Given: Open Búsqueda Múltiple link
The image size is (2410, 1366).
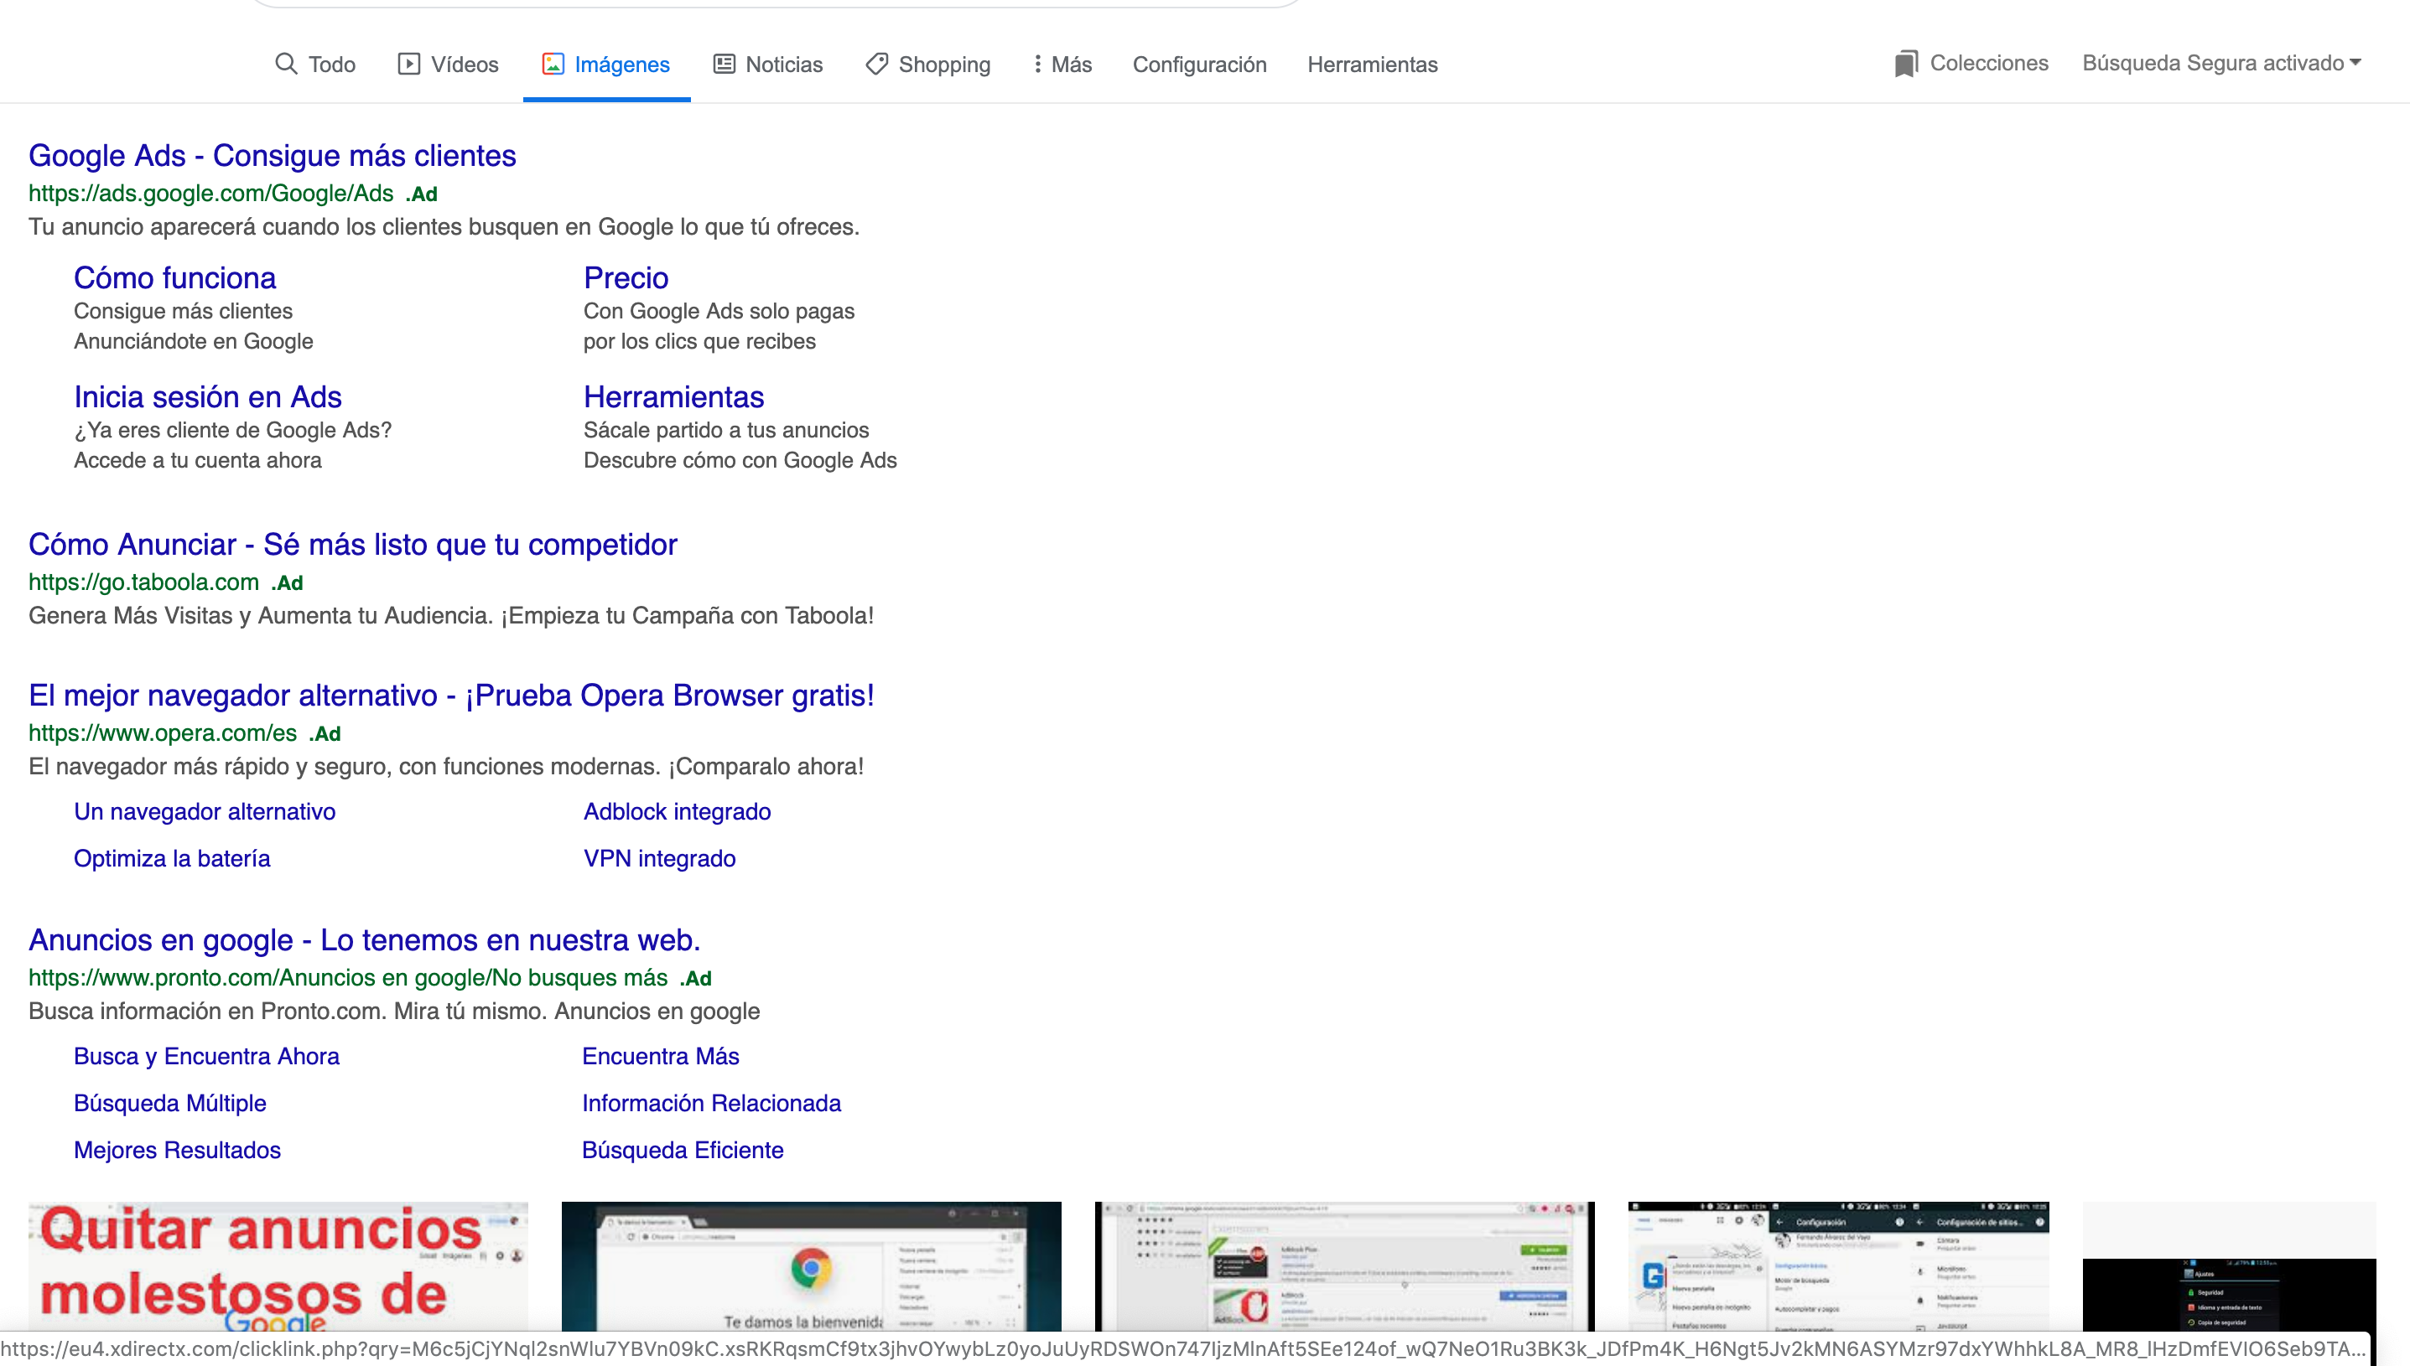Looking at the screenshot, I should point(170,1104).
